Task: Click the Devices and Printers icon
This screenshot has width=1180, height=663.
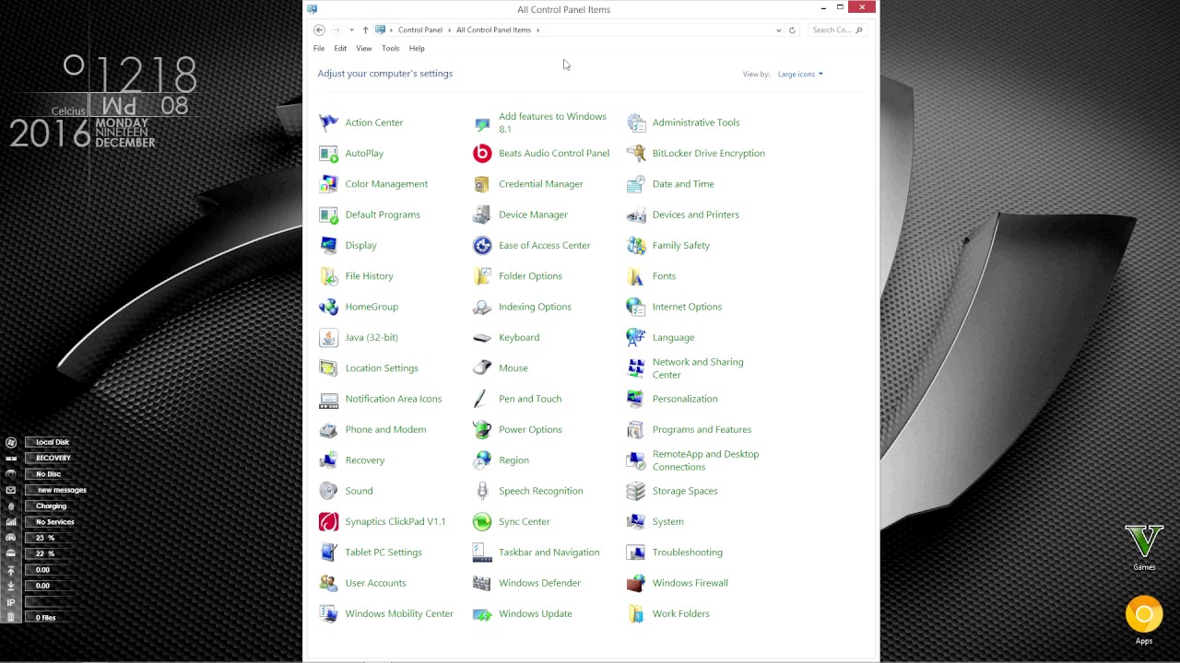Action: tap(636, 215)
